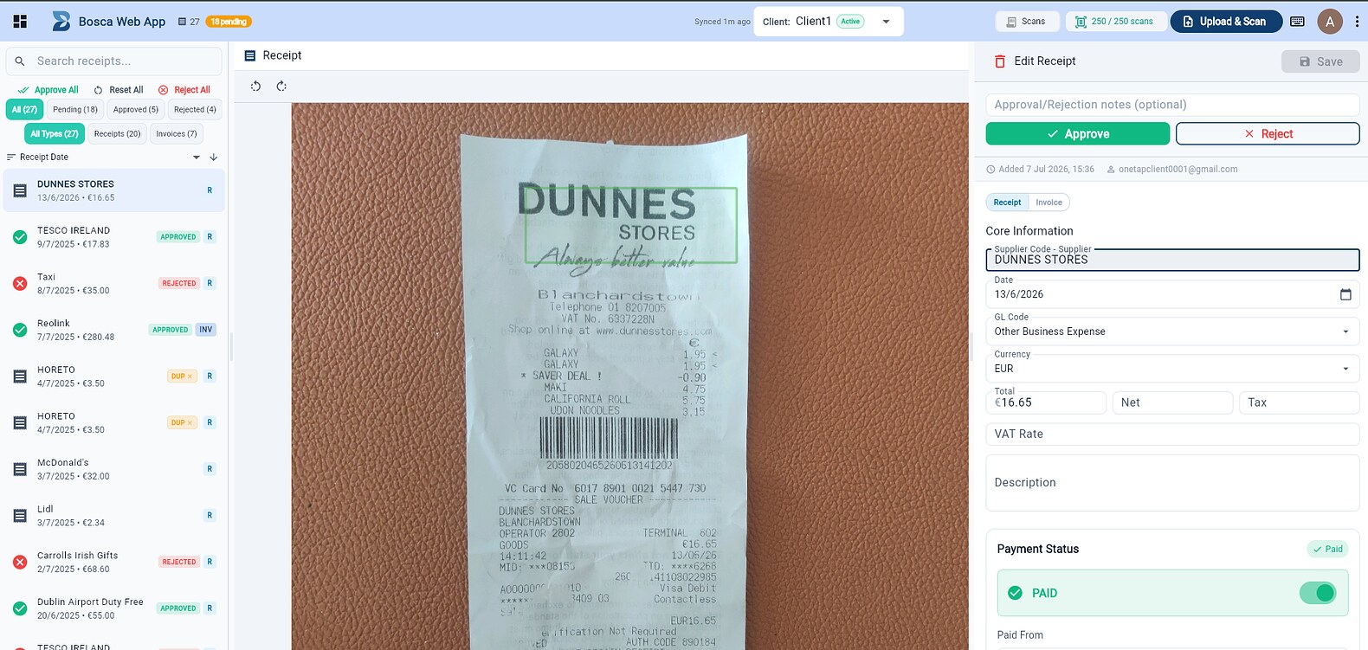
Task: Click the red rejected icon on Taxi row
Action: coord(20,283)
